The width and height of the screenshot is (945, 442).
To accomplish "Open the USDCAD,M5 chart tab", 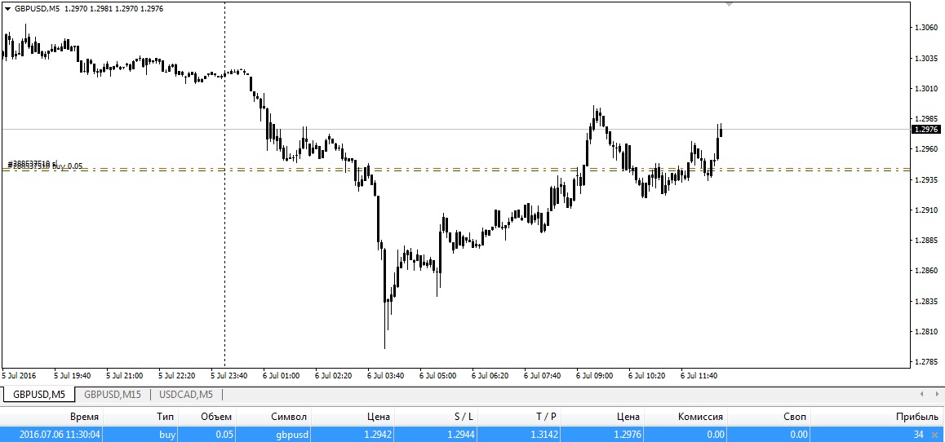I will (186, 395).
